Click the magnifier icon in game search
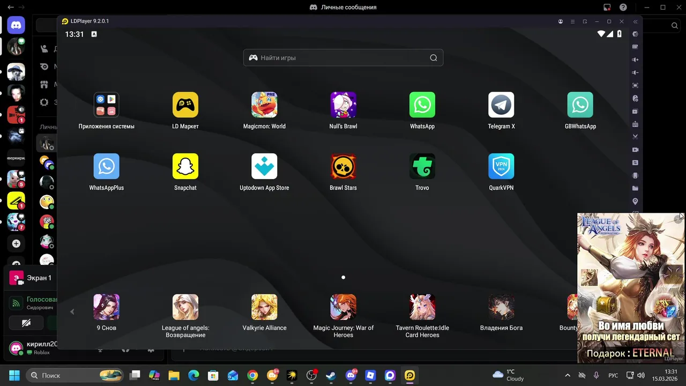Screen dimensions: 686x386 tap(434, 58)
